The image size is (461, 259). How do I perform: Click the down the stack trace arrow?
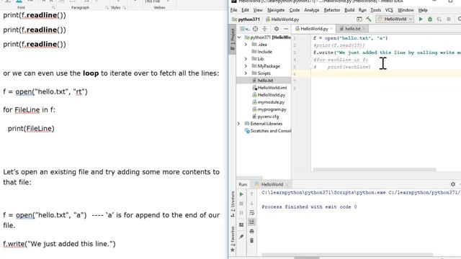click(x=251, y=203)
